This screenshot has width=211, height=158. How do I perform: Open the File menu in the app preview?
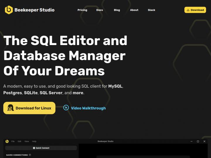coord(13,141)
